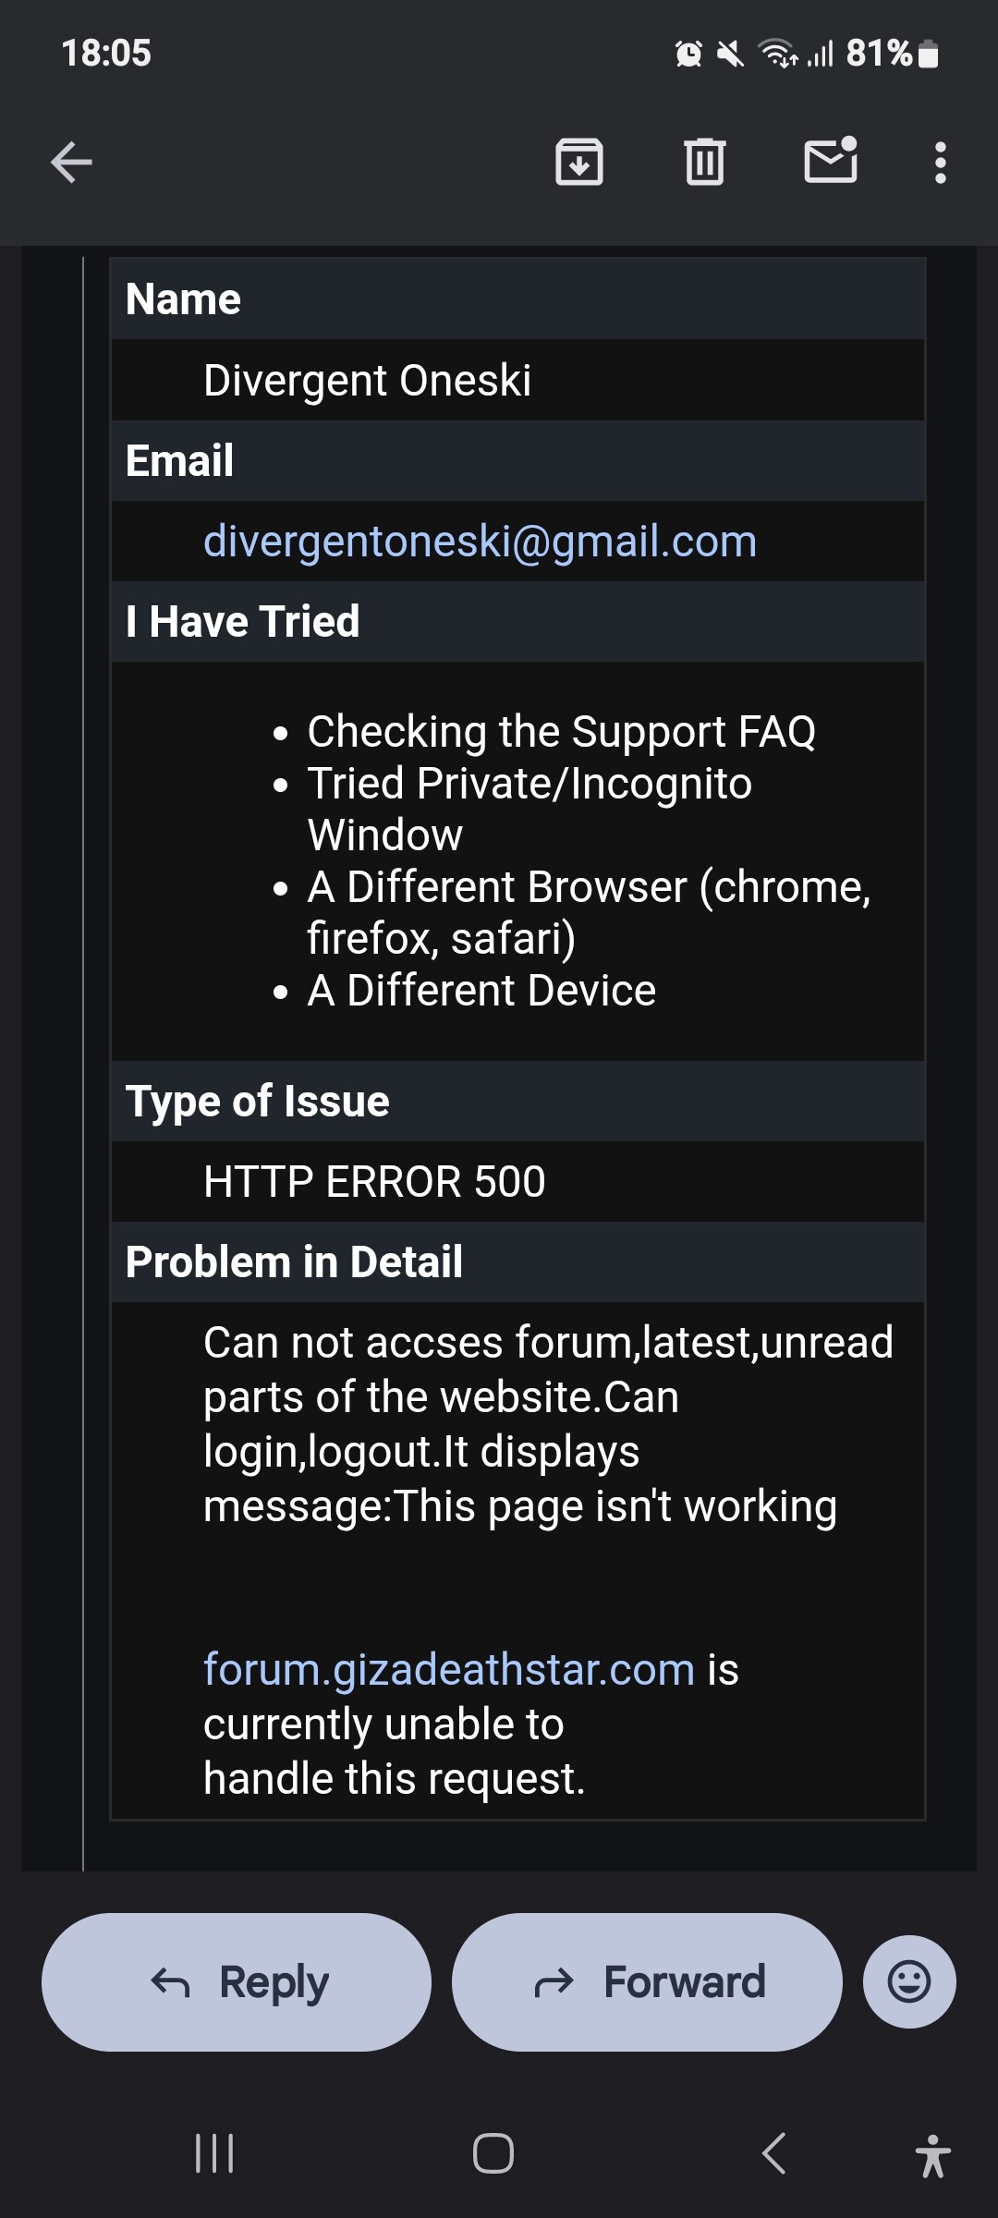998x2218 pixels.
Task: Tap the HTTP ERROR 500 issue type text
Action: (374, 1182)
